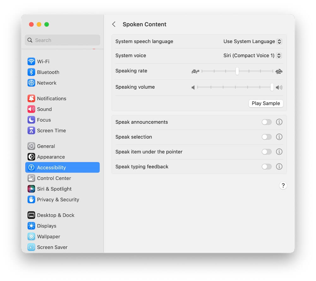Show info for Speak item under pointer
The image size is (316, 281).
(x=279, y=152)
